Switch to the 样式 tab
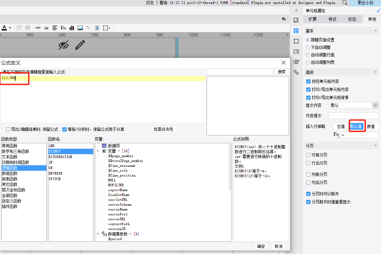Image resolution: width=381 pixels, height=254 pixels. point(332,19)
